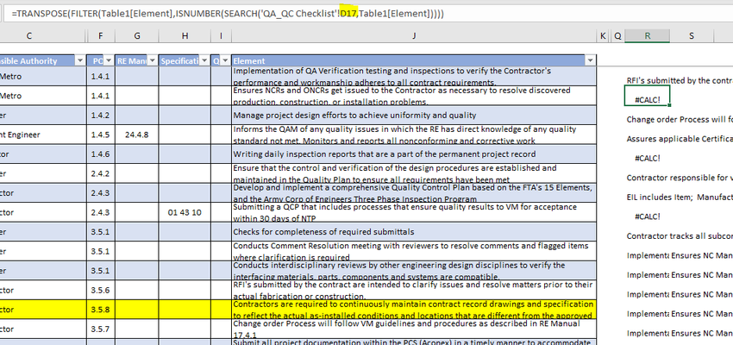The height and width of the screenshot is (345, 733).
Task: Open the Specificati column filter dropdown
Action: pyautogui.click(x=204, y=60)
